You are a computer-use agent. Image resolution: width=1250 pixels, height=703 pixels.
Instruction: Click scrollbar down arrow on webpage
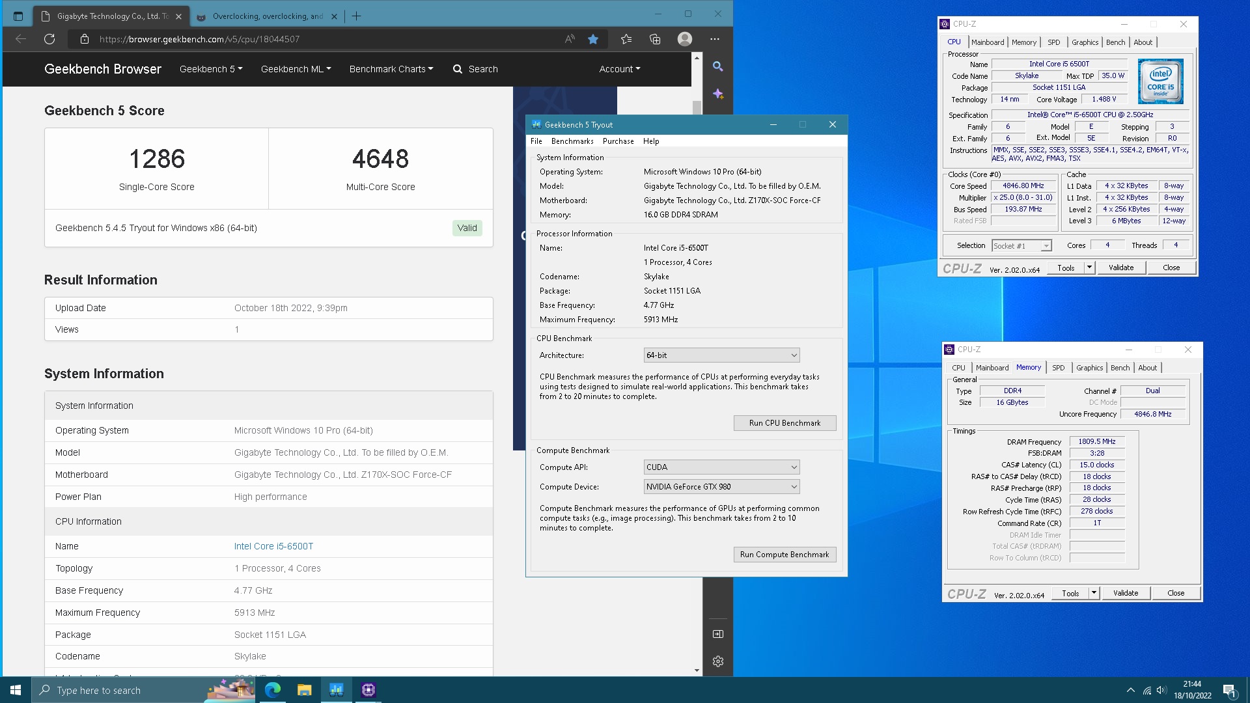click(x=697, y=670)
